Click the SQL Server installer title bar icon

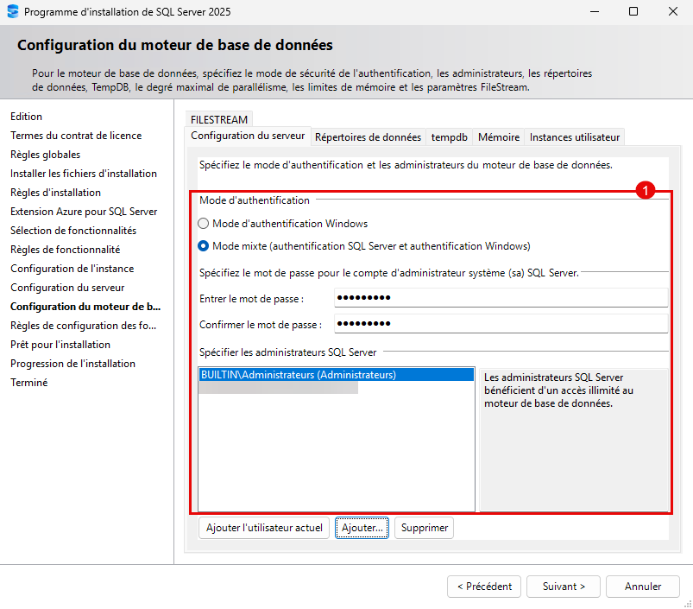point(13,11)
